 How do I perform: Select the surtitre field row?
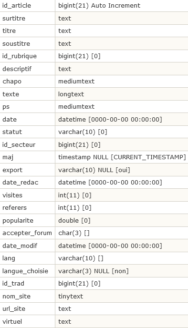pos(94,18)
